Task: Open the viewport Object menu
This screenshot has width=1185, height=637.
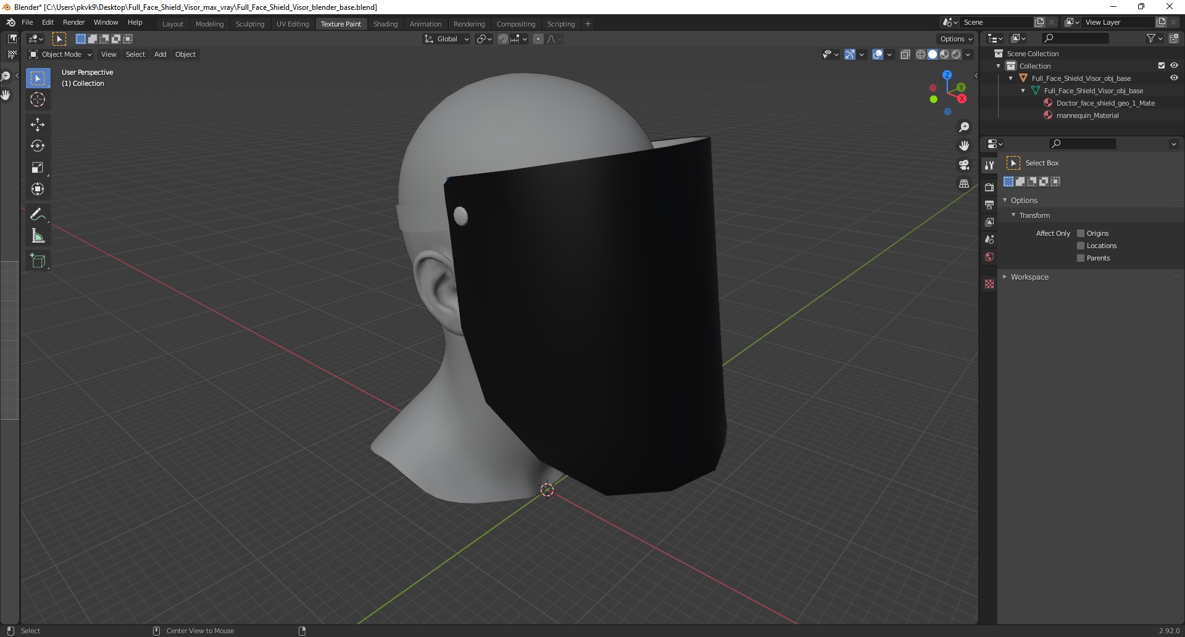Action: pos(185,54)
